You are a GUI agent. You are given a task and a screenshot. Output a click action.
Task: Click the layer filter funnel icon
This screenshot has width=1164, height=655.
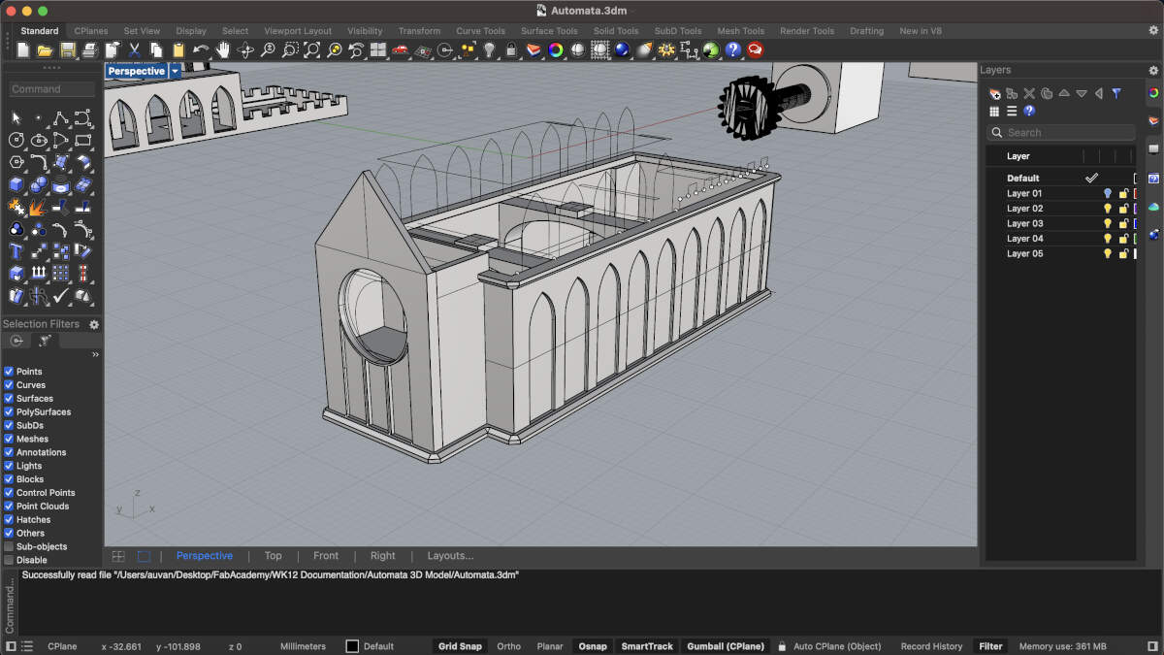click(x=1116, y=93)
